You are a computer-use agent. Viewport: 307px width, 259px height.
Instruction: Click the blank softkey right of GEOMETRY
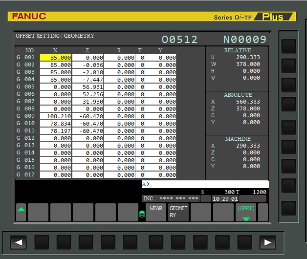coord(200,212)
